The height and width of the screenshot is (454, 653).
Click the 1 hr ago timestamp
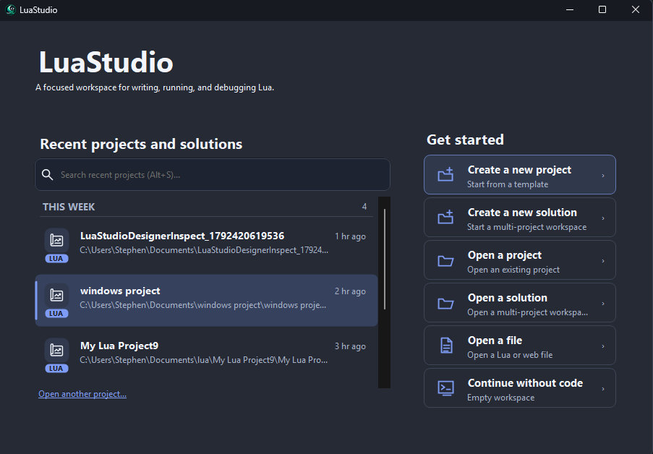coord(350,236)
